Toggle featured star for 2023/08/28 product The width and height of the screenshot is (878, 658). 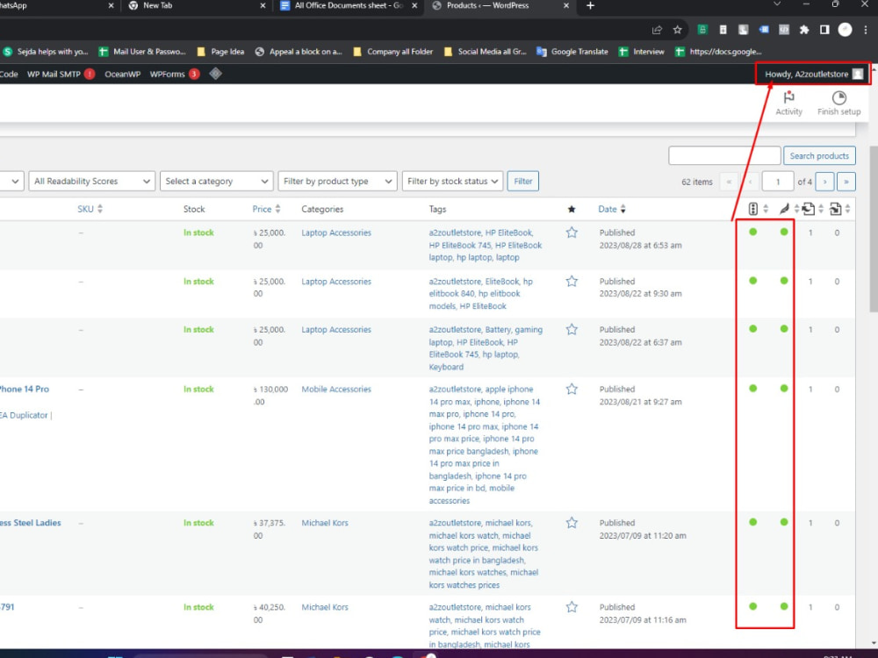click(x=572, y=232)
